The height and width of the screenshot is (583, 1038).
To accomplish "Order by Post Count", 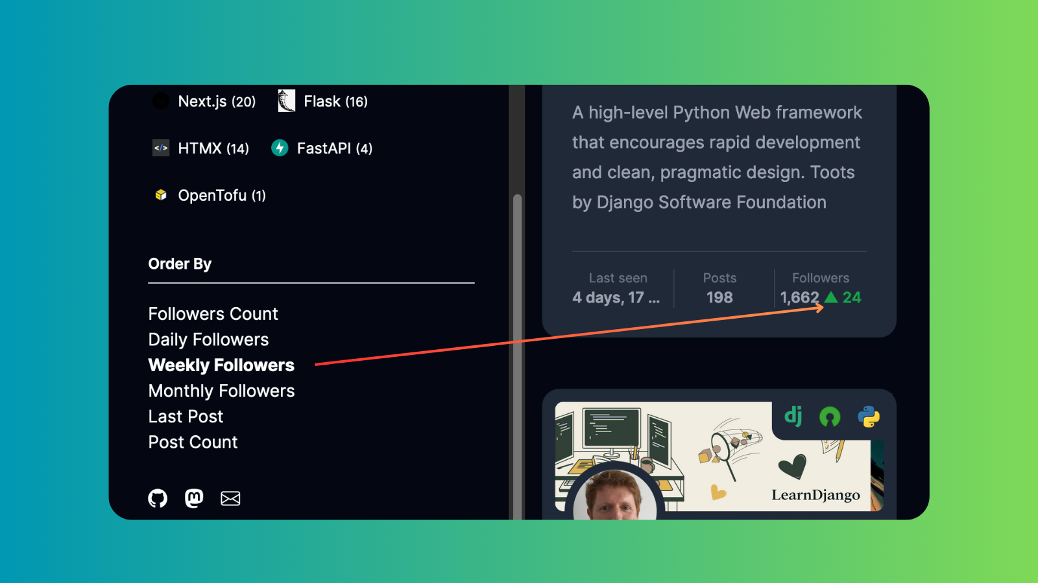I will (x=193, y=442).
